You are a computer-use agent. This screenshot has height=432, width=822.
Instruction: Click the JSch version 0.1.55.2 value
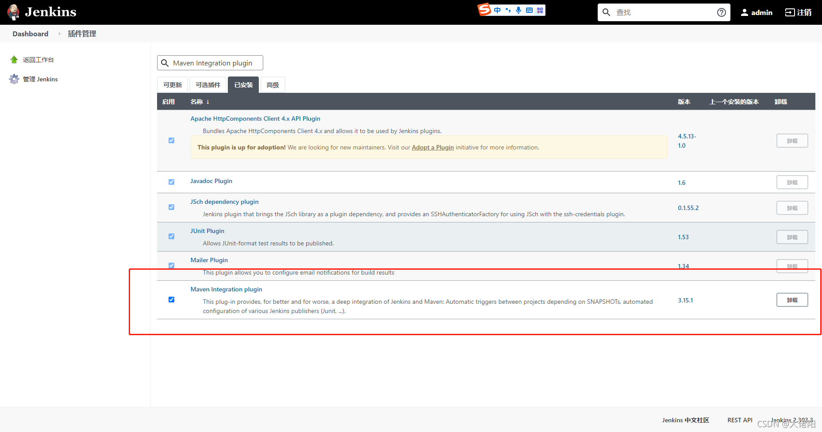click(688, 208)
